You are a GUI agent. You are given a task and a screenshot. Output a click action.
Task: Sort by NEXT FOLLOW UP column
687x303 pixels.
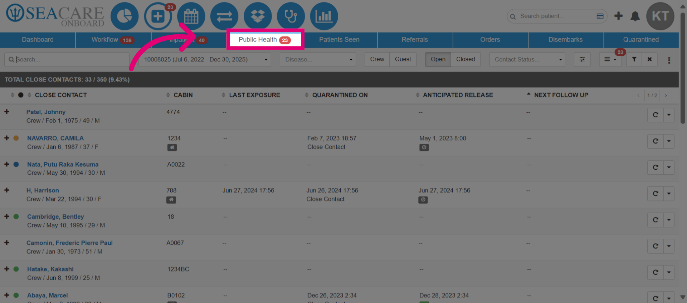(x=557, y=95)
